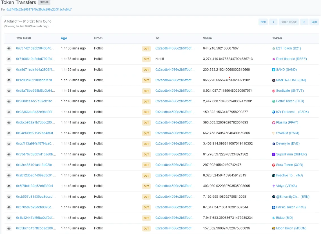Open the Hotbit Token (HTB) link

pos(290,101)
